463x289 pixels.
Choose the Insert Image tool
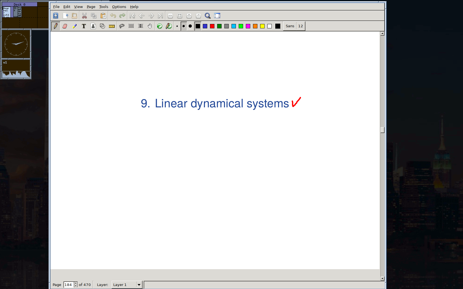(x=93, y=26)
